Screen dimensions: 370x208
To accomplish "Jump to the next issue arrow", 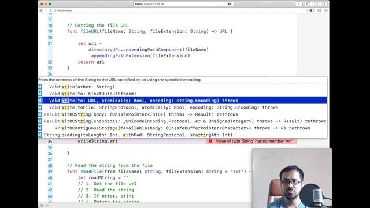I will click(314, 10).
